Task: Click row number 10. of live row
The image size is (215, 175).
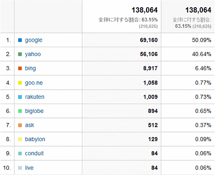Action: click(x=7, y=168)
